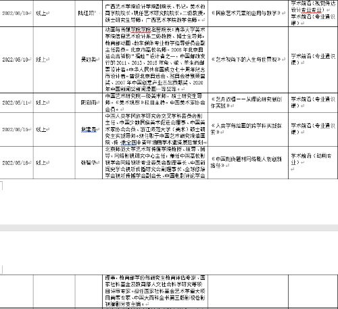Image resolution: width=338 pixels, height=309 pixels.
Task: Click lecture title starting with 《人类学与绘画
Action: [246, 128]
